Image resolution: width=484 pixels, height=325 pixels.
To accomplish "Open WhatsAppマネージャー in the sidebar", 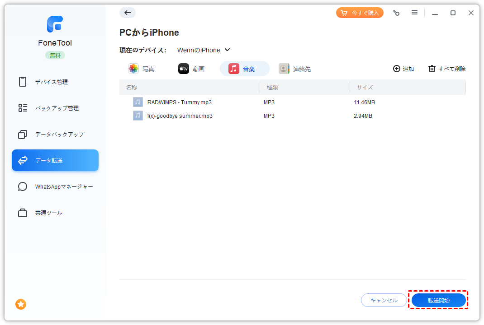I will tap(64, 186).
